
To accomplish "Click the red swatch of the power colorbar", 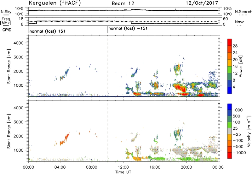I will click(x=230, y=42).
